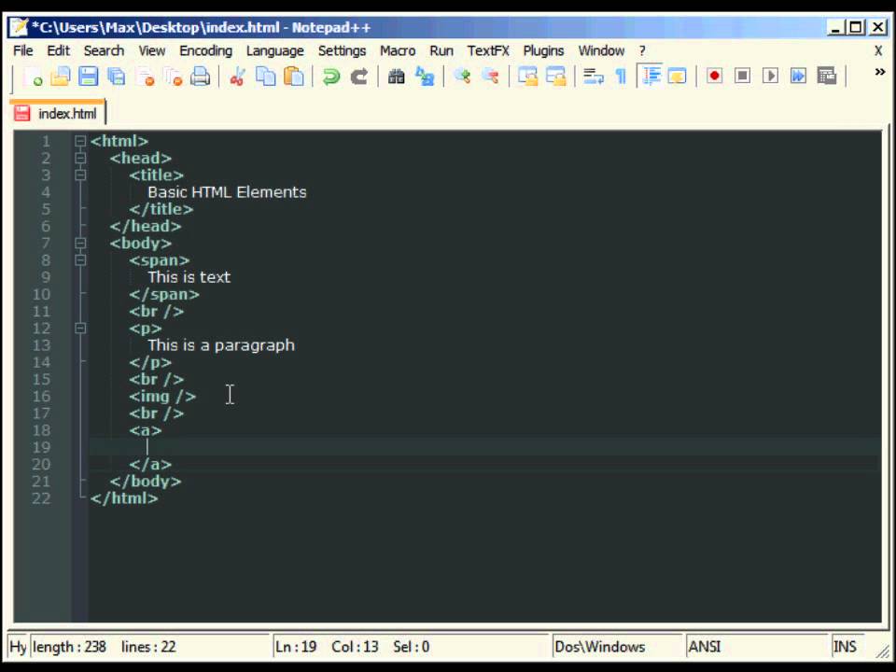Open a file using the Open folder icon
This screenshot has height=672, width=896.
[61, 77]
